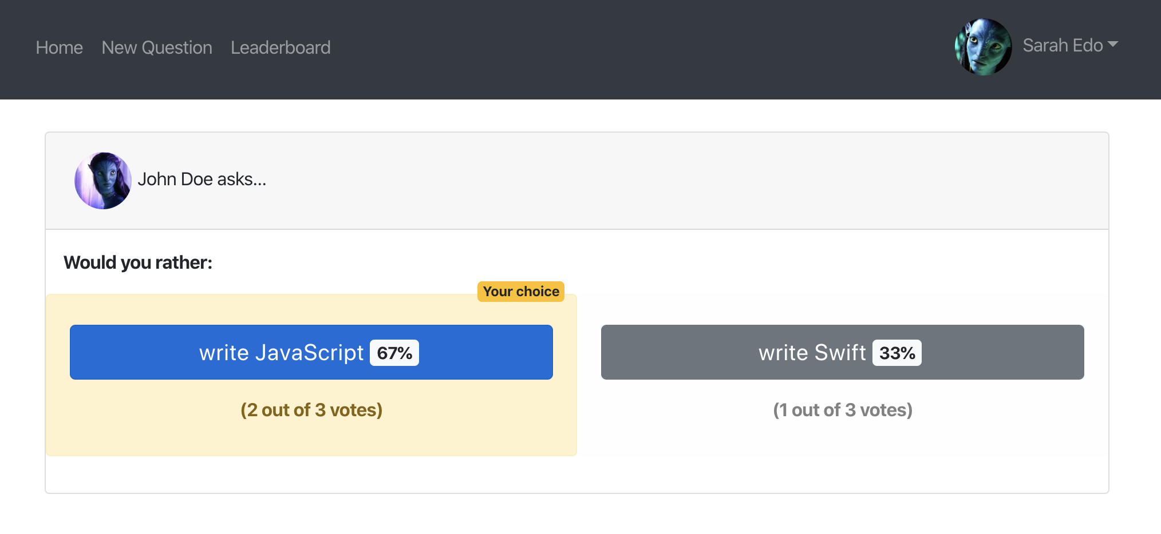
Task: Click the "1 out of 3 votes" text
Action: [x=843, y=410]
